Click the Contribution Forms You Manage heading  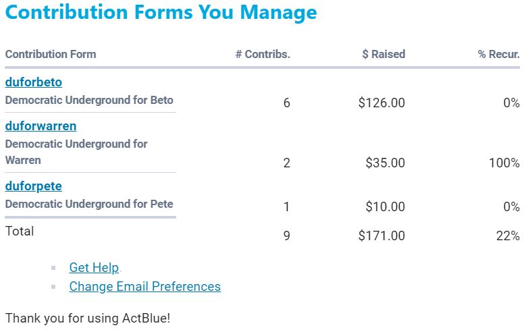click(161, 13)
